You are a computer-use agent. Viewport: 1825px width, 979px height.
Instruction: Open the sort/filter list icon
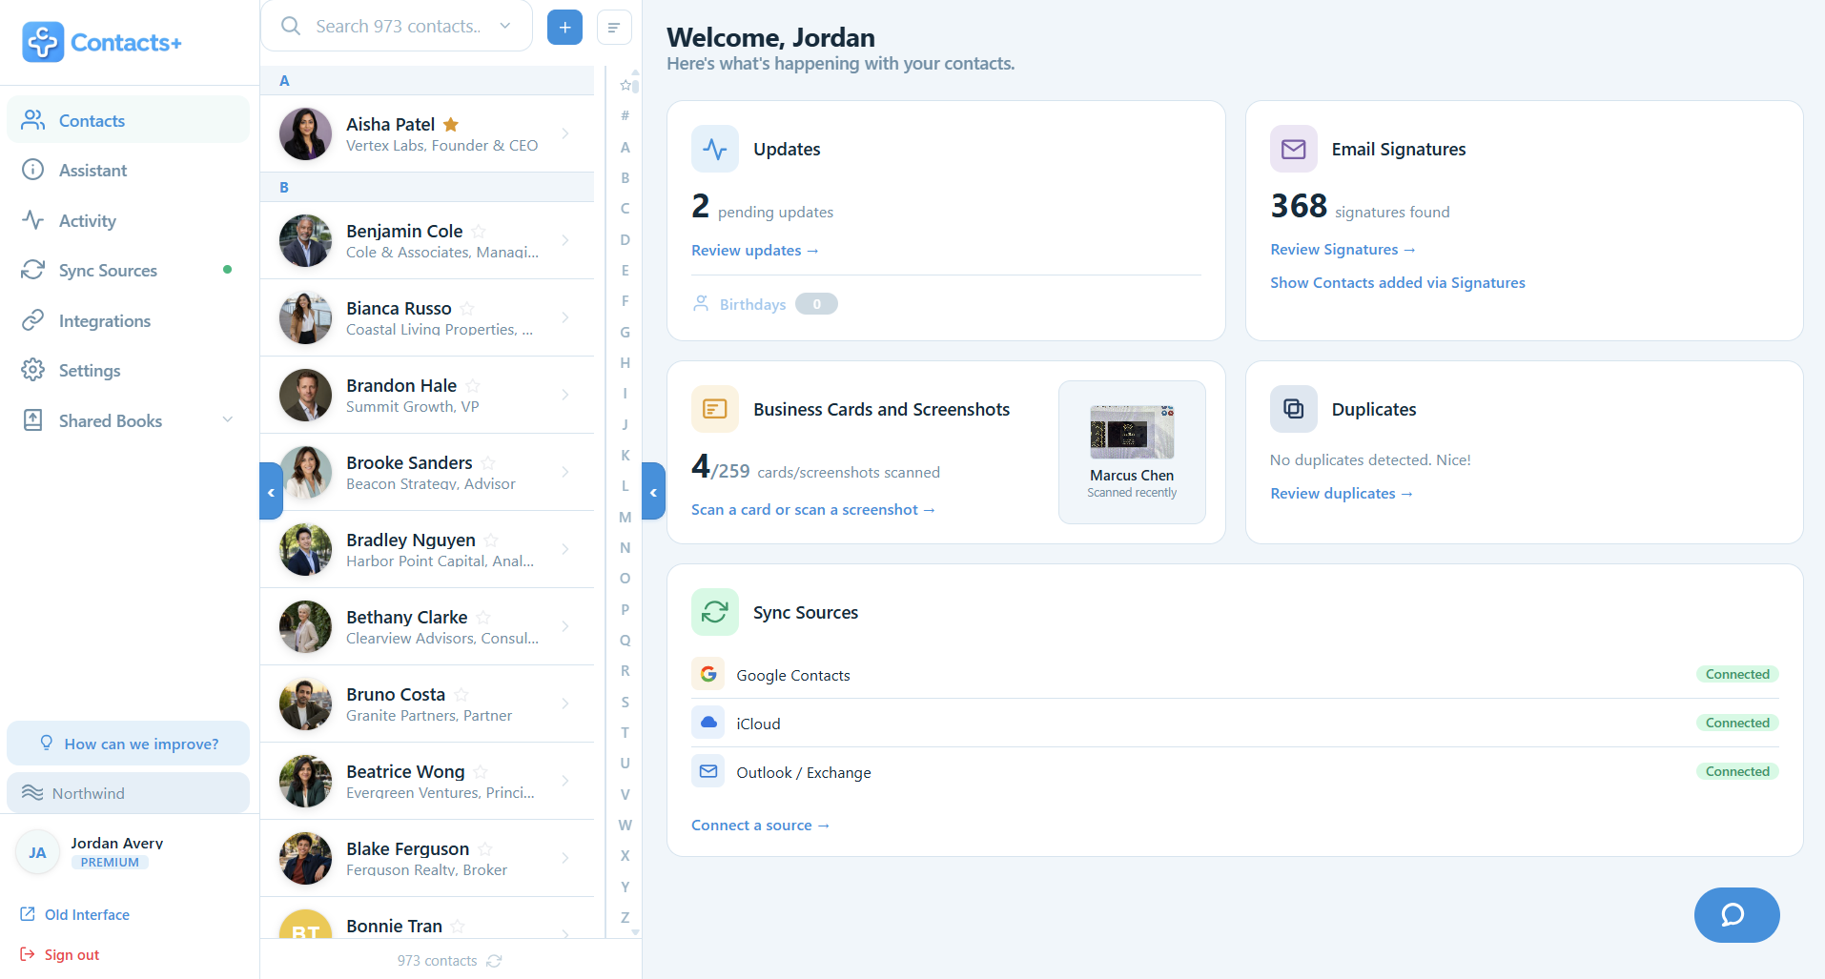pyautogui.click(x=614, y=28)
